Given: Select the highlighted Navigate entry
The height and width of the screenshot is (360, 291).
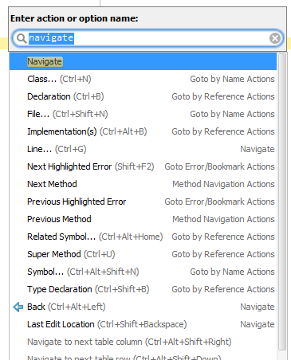Looking at the screenshot, I should (x=143, y=61).
